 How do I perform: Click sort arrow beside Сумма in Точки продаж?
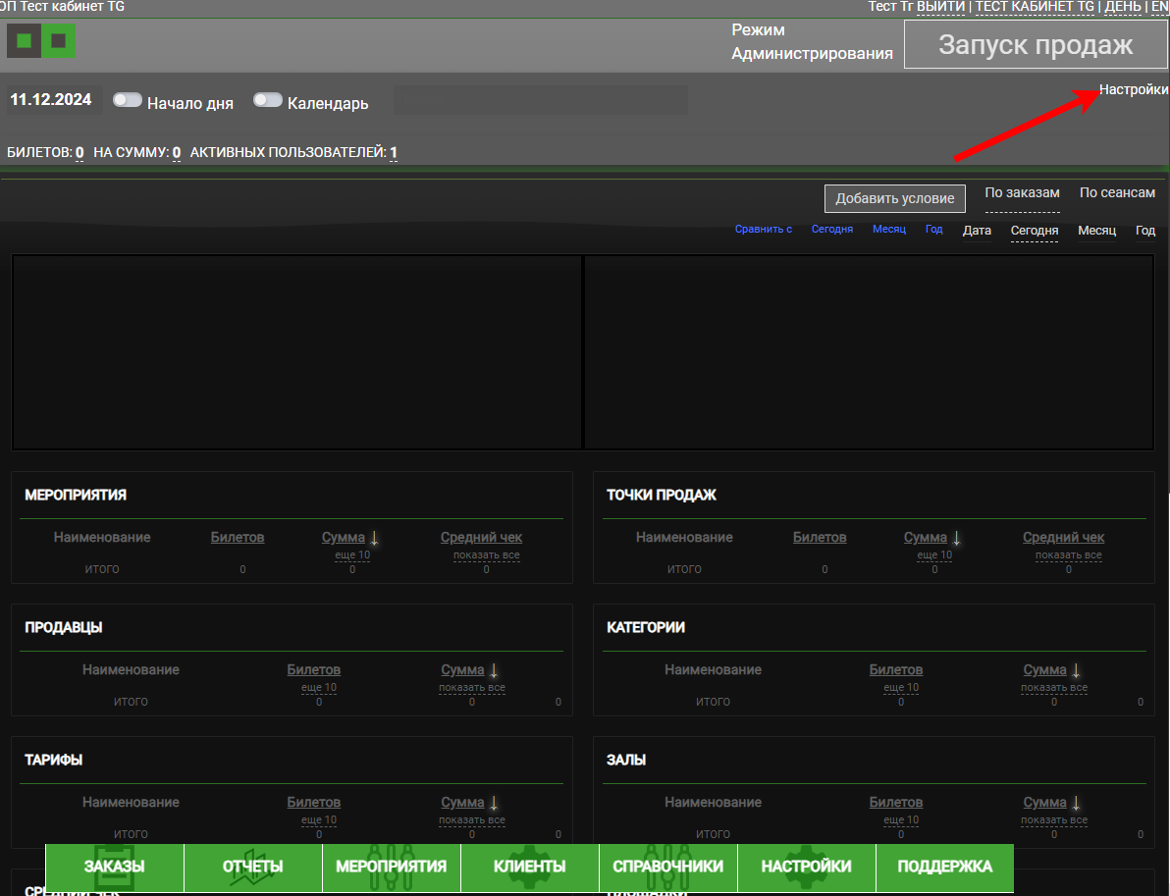coord(956,538)
